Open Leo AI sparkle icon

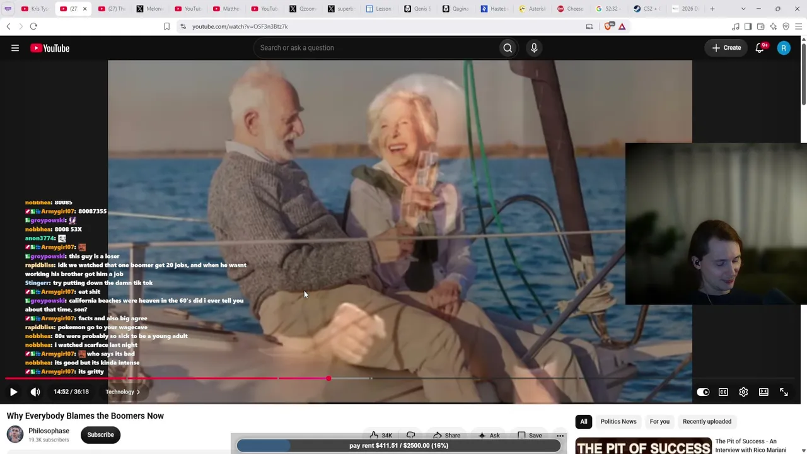click(774, 26)
